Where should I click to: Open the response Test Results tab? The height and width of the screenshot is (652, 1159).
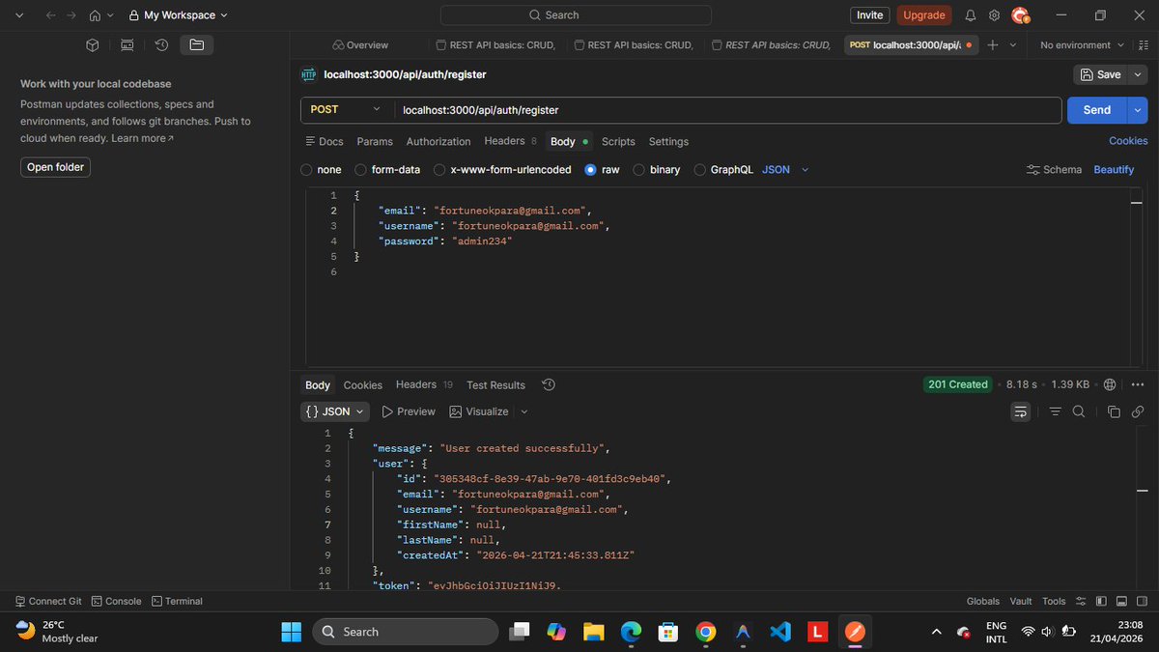click(495, 384)
